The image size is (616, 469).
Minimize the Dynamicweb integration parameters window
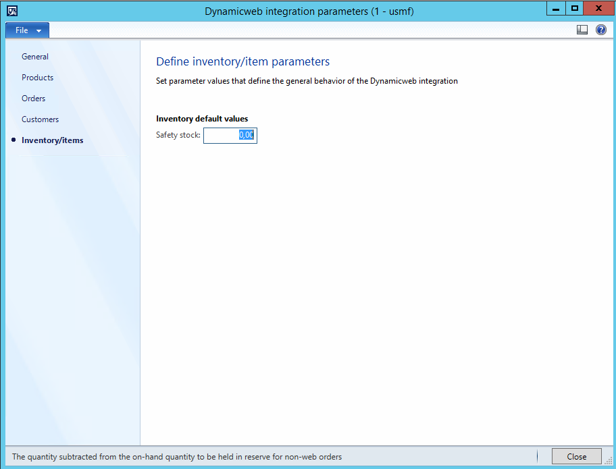click(x=555, y=8)
